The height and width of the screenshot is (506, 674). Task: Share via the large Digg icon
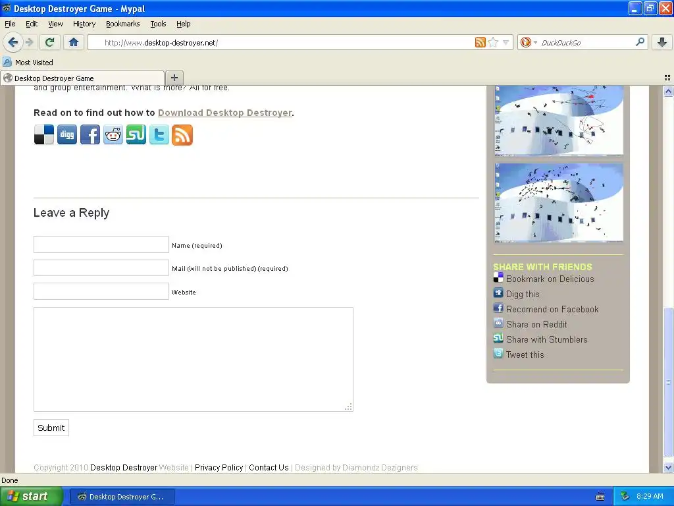point(67,134)
